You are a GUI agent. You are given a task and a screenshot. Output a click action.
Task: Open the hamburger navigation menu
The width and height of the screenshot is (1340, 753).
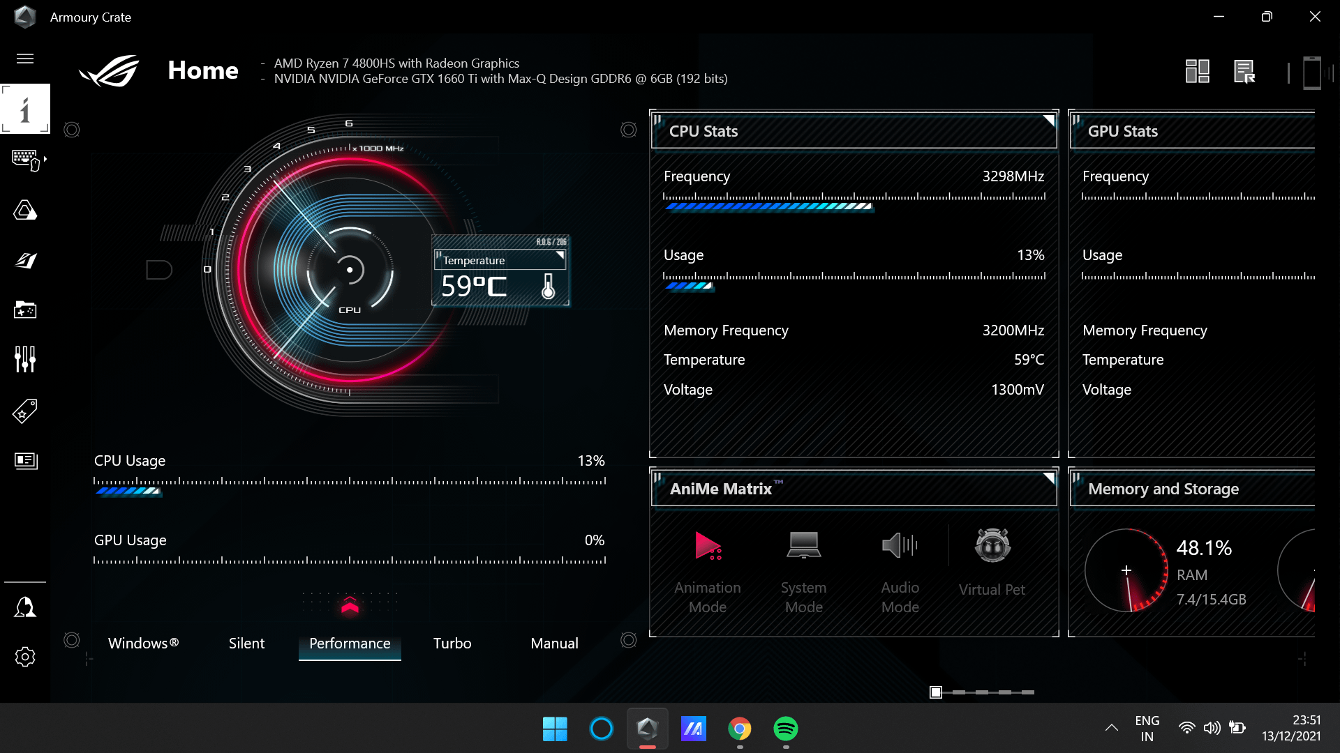coord(25,59)
